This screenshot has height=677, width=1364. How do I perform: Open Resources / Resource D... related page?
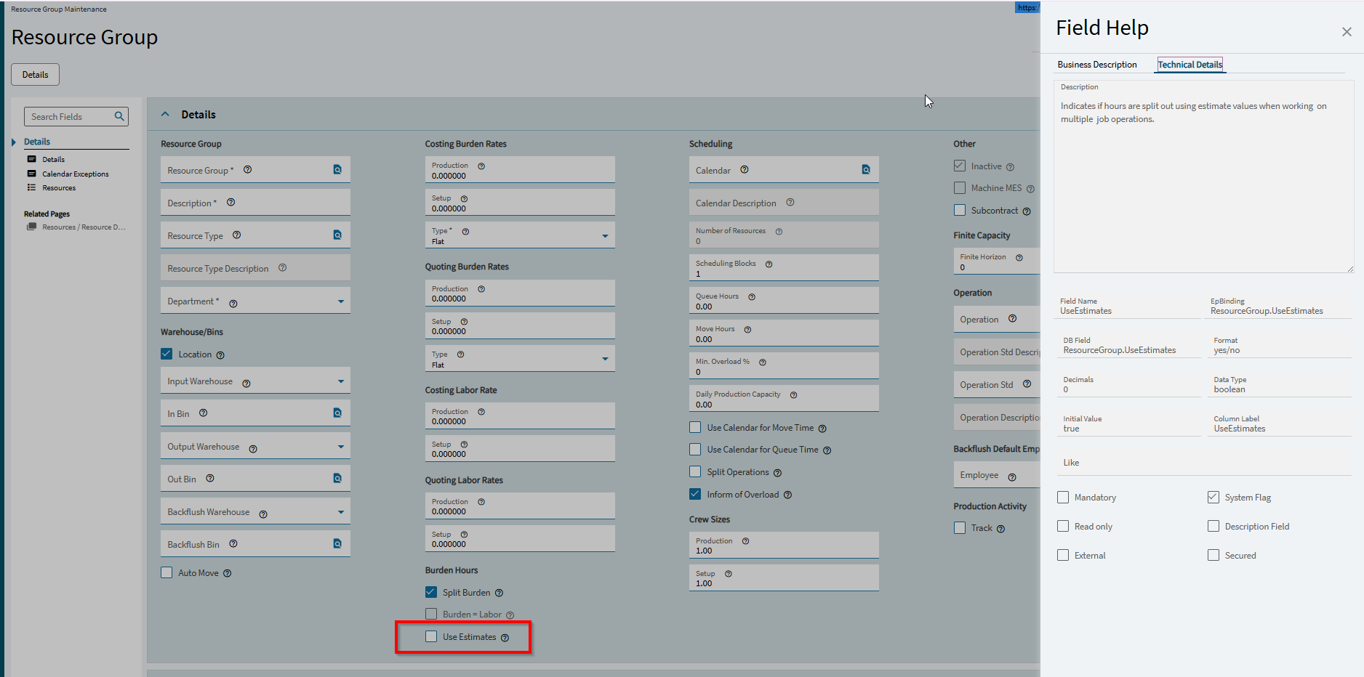pos(83,227)
